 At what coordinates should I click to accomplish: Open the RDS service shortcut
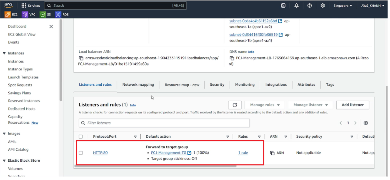(x=62, y=14)
